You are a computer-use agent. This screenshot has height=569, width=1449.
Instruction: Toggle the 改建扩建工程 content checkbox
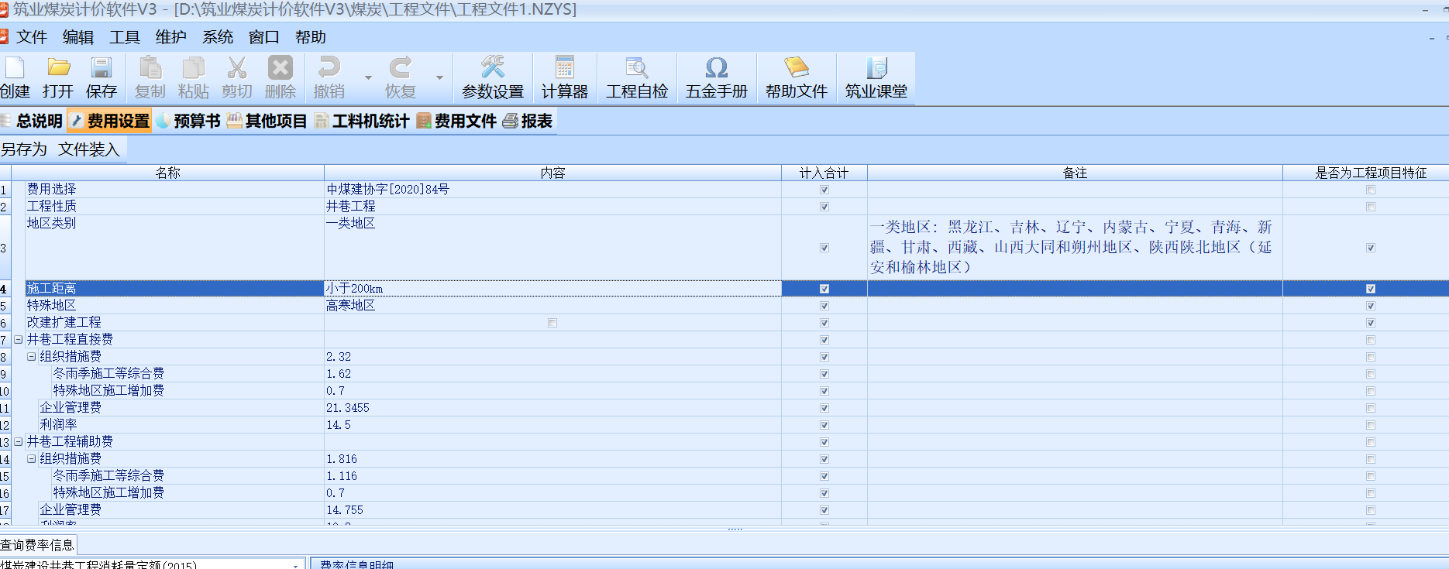pyautogui.click(x=552, y=323)
